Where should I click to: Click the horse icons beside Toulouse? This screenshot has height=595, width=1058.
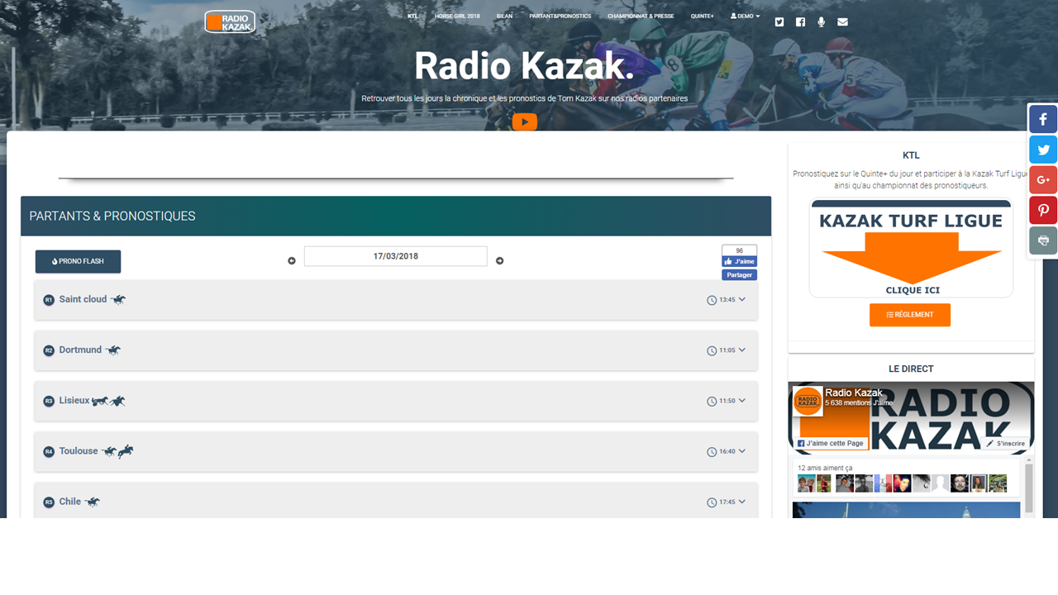click(x=117, y=451)
